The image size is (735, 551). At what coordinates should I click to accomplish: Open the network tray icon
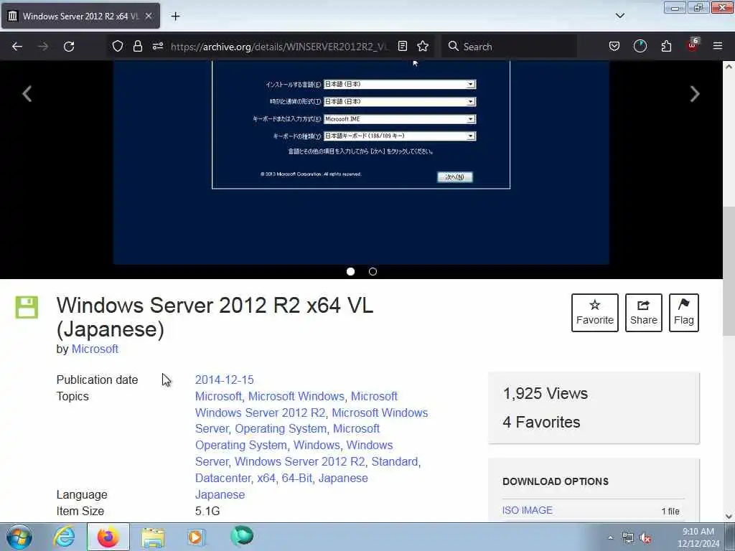pyautogui.click(x=627, y=538)
